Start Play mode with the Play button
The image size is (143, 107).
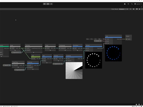45,4
